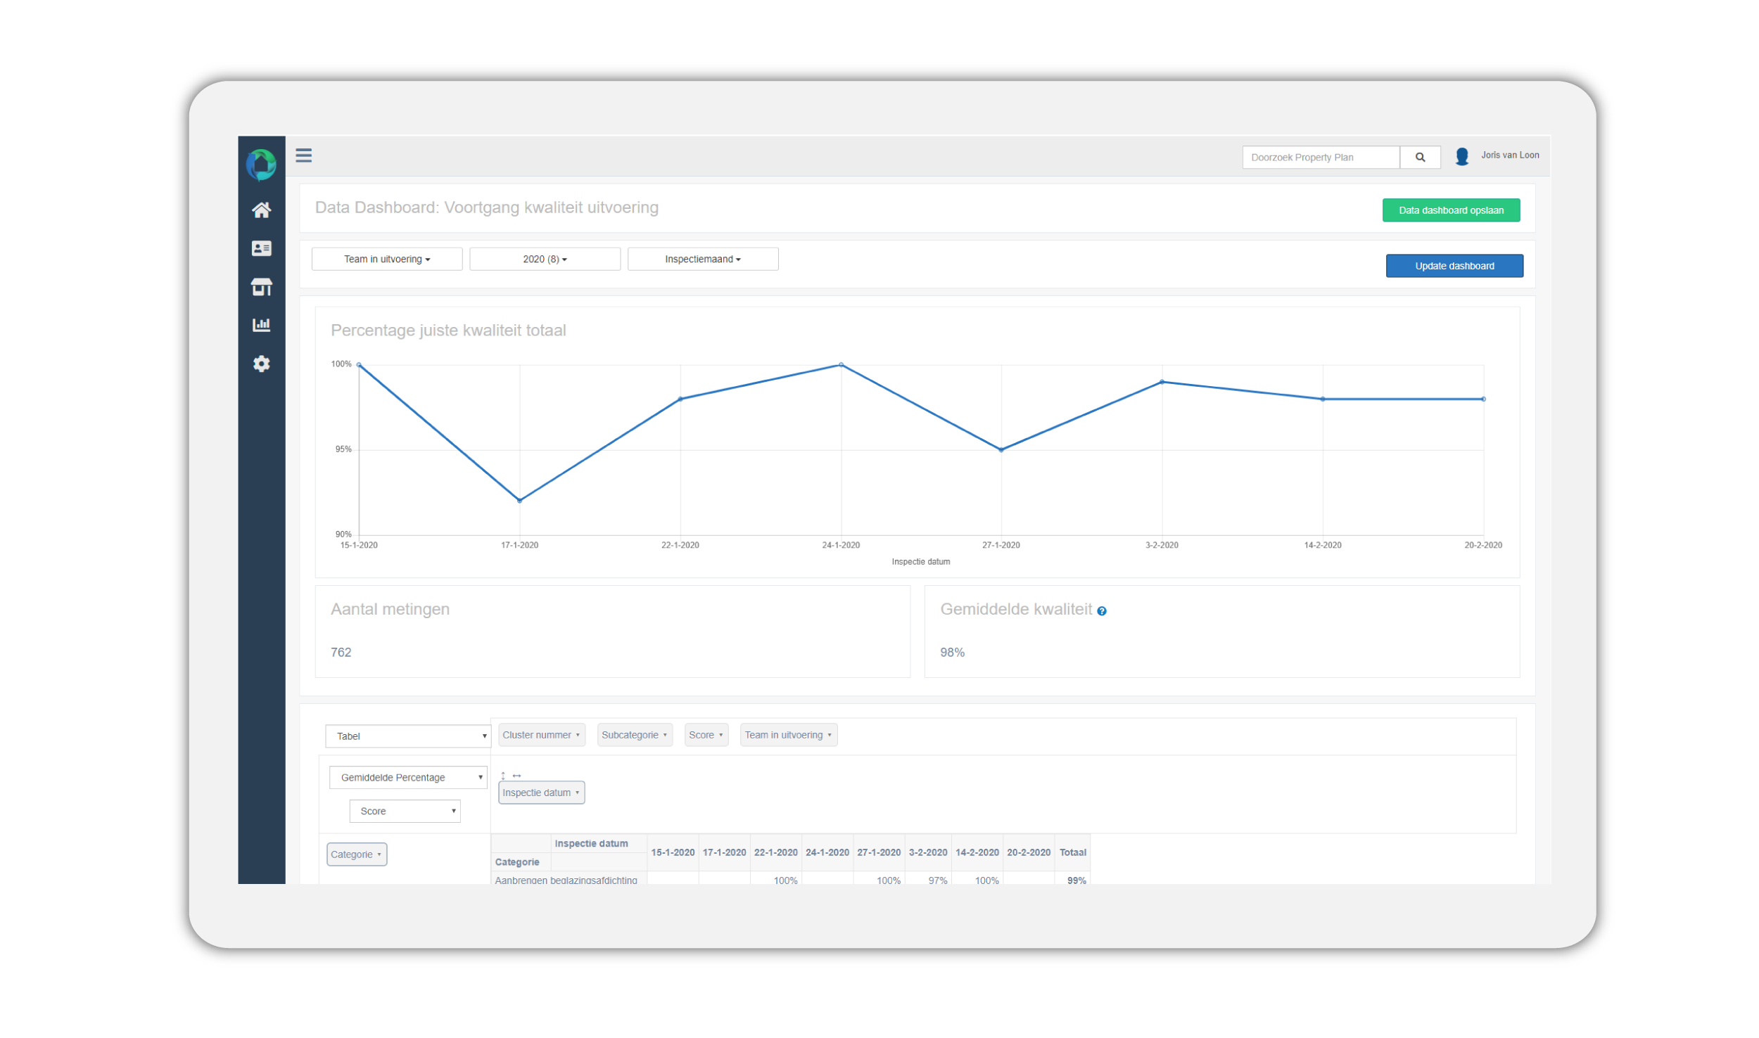The image size is (1759, 1038).
Task: Click the search magnifier button
Action: 1421,158
